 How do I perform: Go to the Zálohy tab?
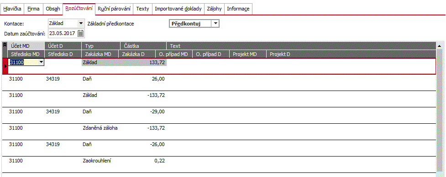pos(214,9)
